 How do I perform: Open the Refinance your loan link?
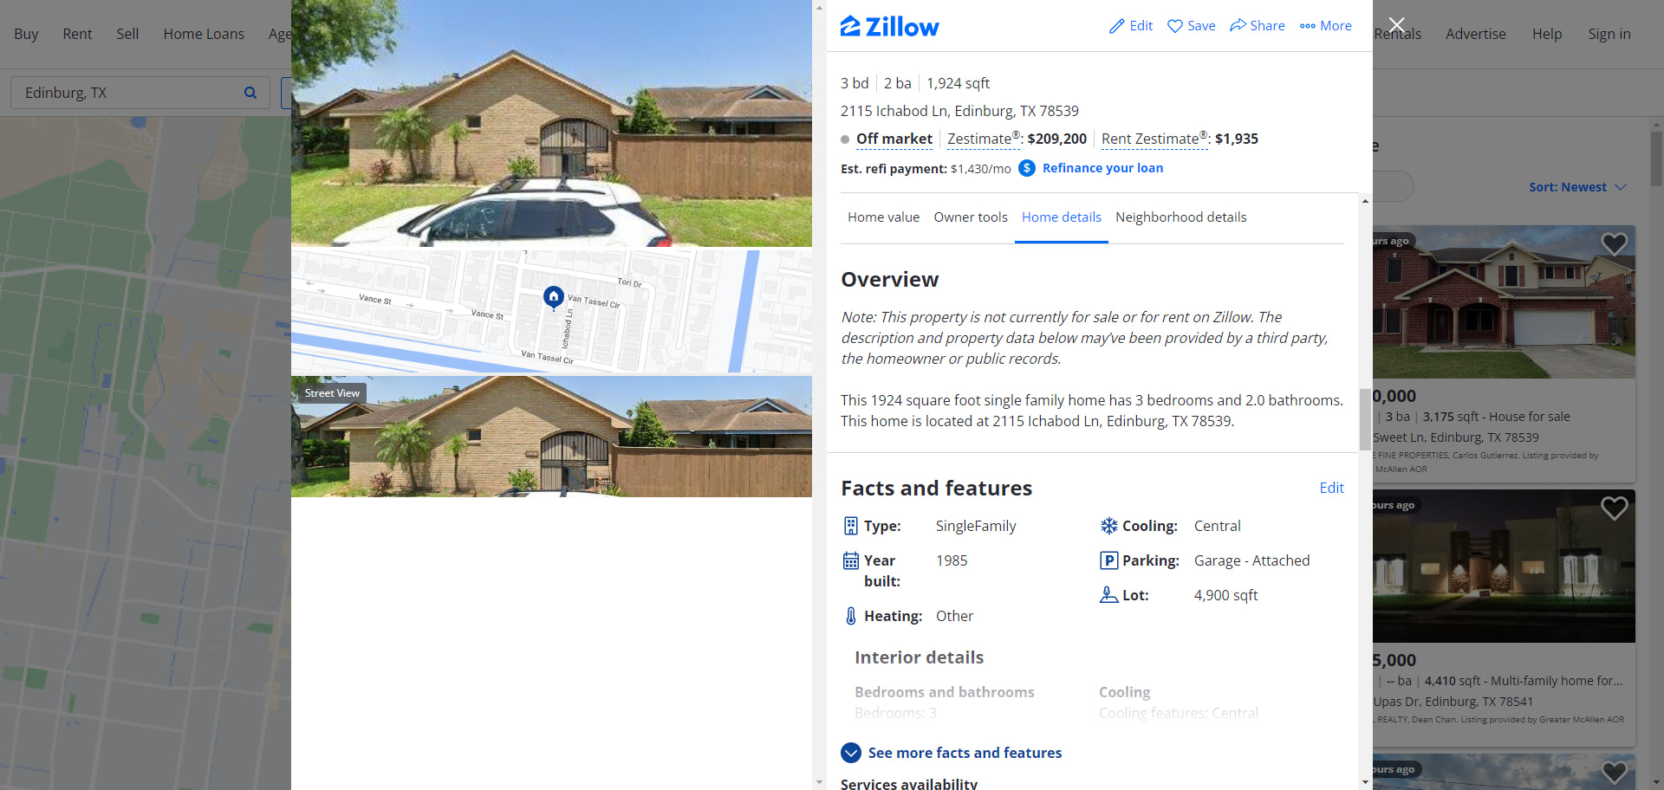1102,168
